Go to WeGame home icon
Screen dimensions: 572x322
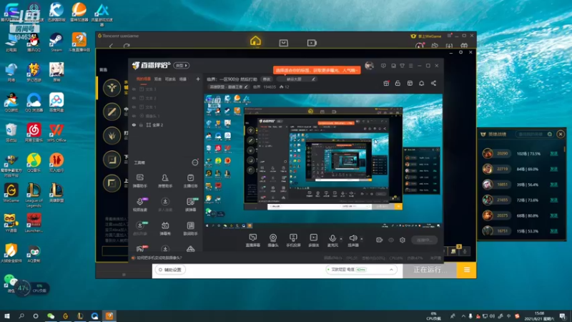pos(255,41)
